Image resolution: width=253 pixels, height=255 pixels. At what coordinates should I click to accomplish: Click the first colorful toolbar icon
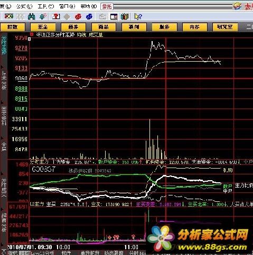coord(9,16)
